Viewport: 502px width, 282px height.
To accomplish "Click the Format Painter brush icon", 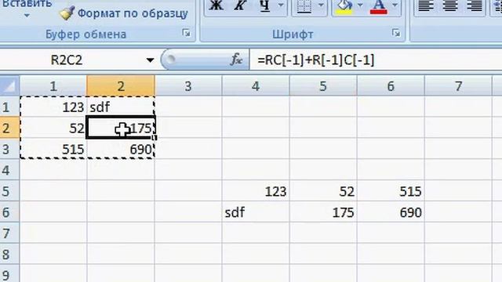I will tap(67, 13).
